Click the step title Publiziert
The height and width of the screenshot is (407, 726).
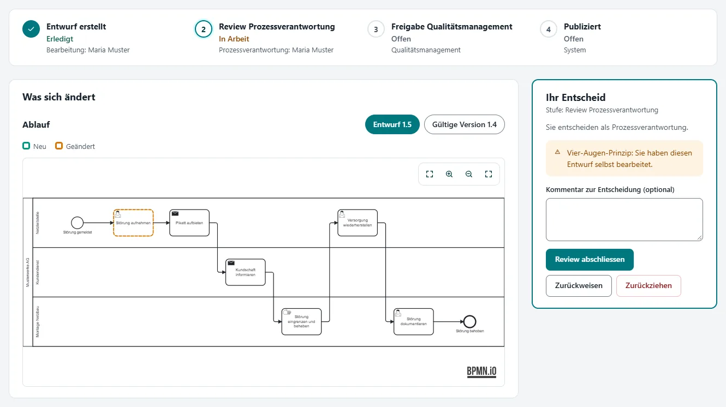click(x=582, y=26)
